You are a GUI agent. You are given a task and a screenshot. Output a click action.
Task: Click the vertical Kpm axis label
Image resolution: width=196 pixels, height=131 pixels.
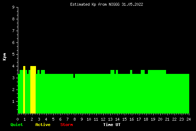[x=4, y=57]
